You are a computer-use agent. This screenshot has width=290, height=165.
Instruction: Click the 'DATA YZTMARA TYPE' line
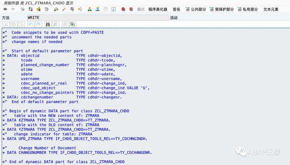[x=57, y=129]
